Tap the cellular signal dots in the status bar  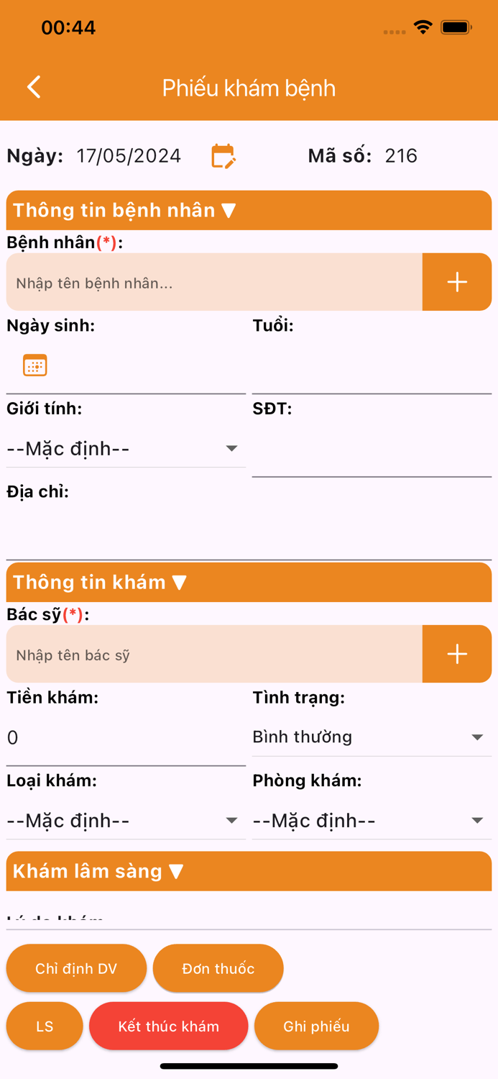click(395, 31)
